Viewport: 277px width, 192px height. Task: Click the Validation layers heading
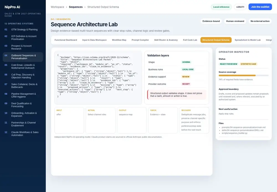pos(158,55)
